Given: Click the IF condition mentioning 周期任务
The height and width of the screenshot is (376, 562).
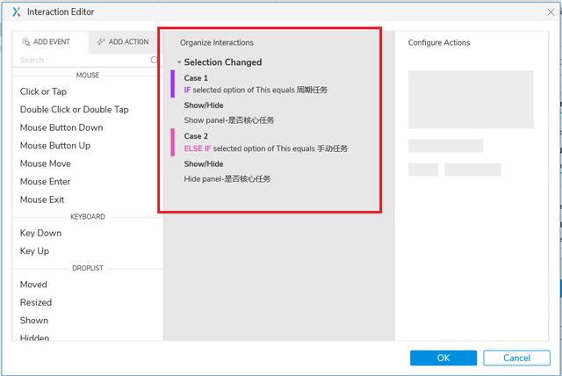Looking at the screenshot, I should (256, 90).
